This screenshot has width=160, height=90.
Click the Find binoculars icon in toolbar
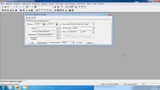[x=35, y=7]
